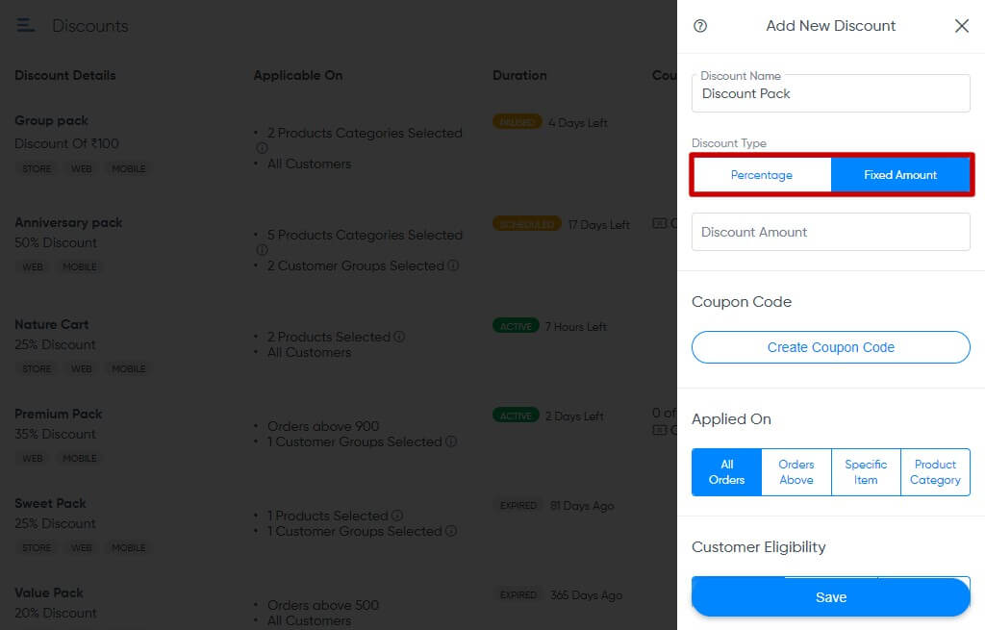Switch to the Orders Above tab
985x630 pixels.
[796, 472]
